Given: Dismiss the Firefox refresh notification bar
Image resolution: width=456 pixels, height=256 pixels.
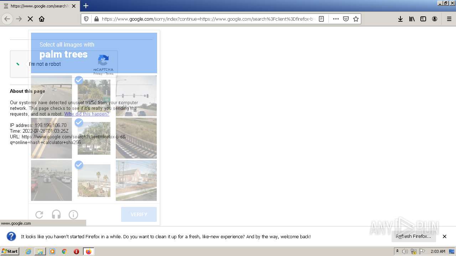Looking at the screenshot, I should click(445, 236).
